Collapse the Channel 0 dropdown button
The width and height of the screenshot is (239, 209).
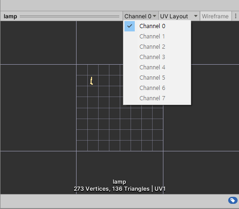tap(140, 16)
